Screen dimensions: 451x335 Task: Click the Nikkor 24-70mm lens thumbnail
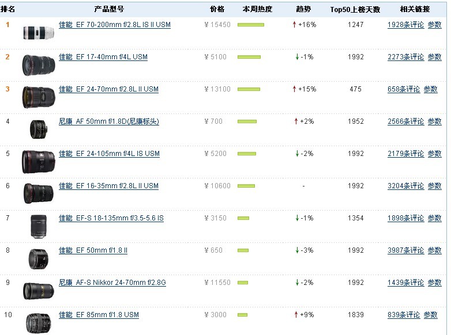[39, 291]
